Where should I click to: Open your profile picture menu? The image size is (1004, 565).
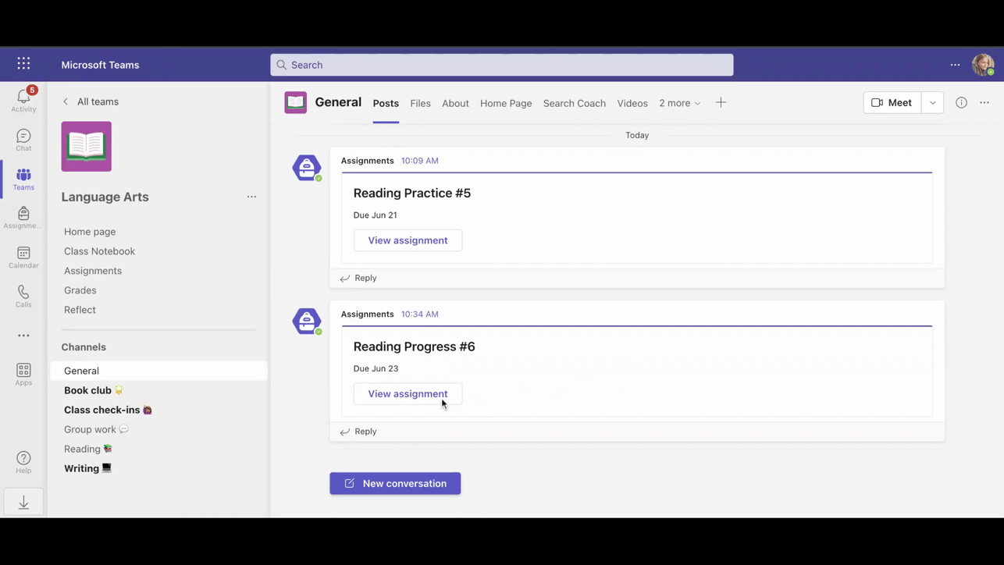click(982, 65)
